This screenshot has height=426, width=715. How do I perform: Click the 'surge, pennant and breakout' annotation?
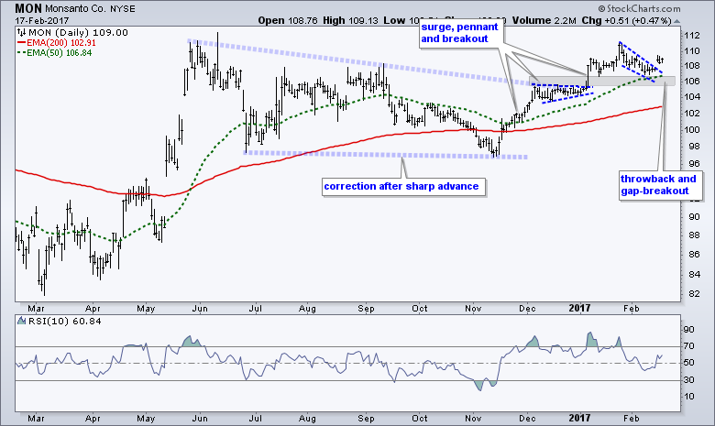[x=459, y=33]
